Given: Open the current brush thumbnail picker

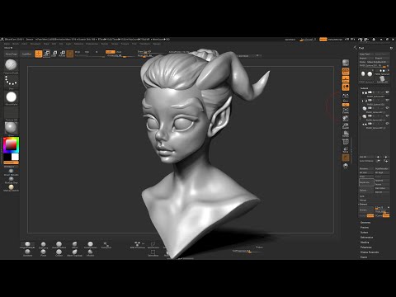Looking at the screenshot, I should coord(11,65).
